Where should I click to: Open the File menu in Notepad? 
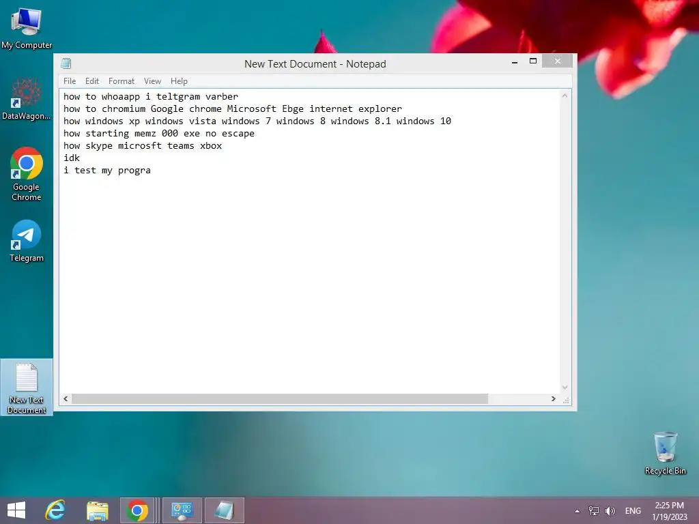[x=70, y=81]
